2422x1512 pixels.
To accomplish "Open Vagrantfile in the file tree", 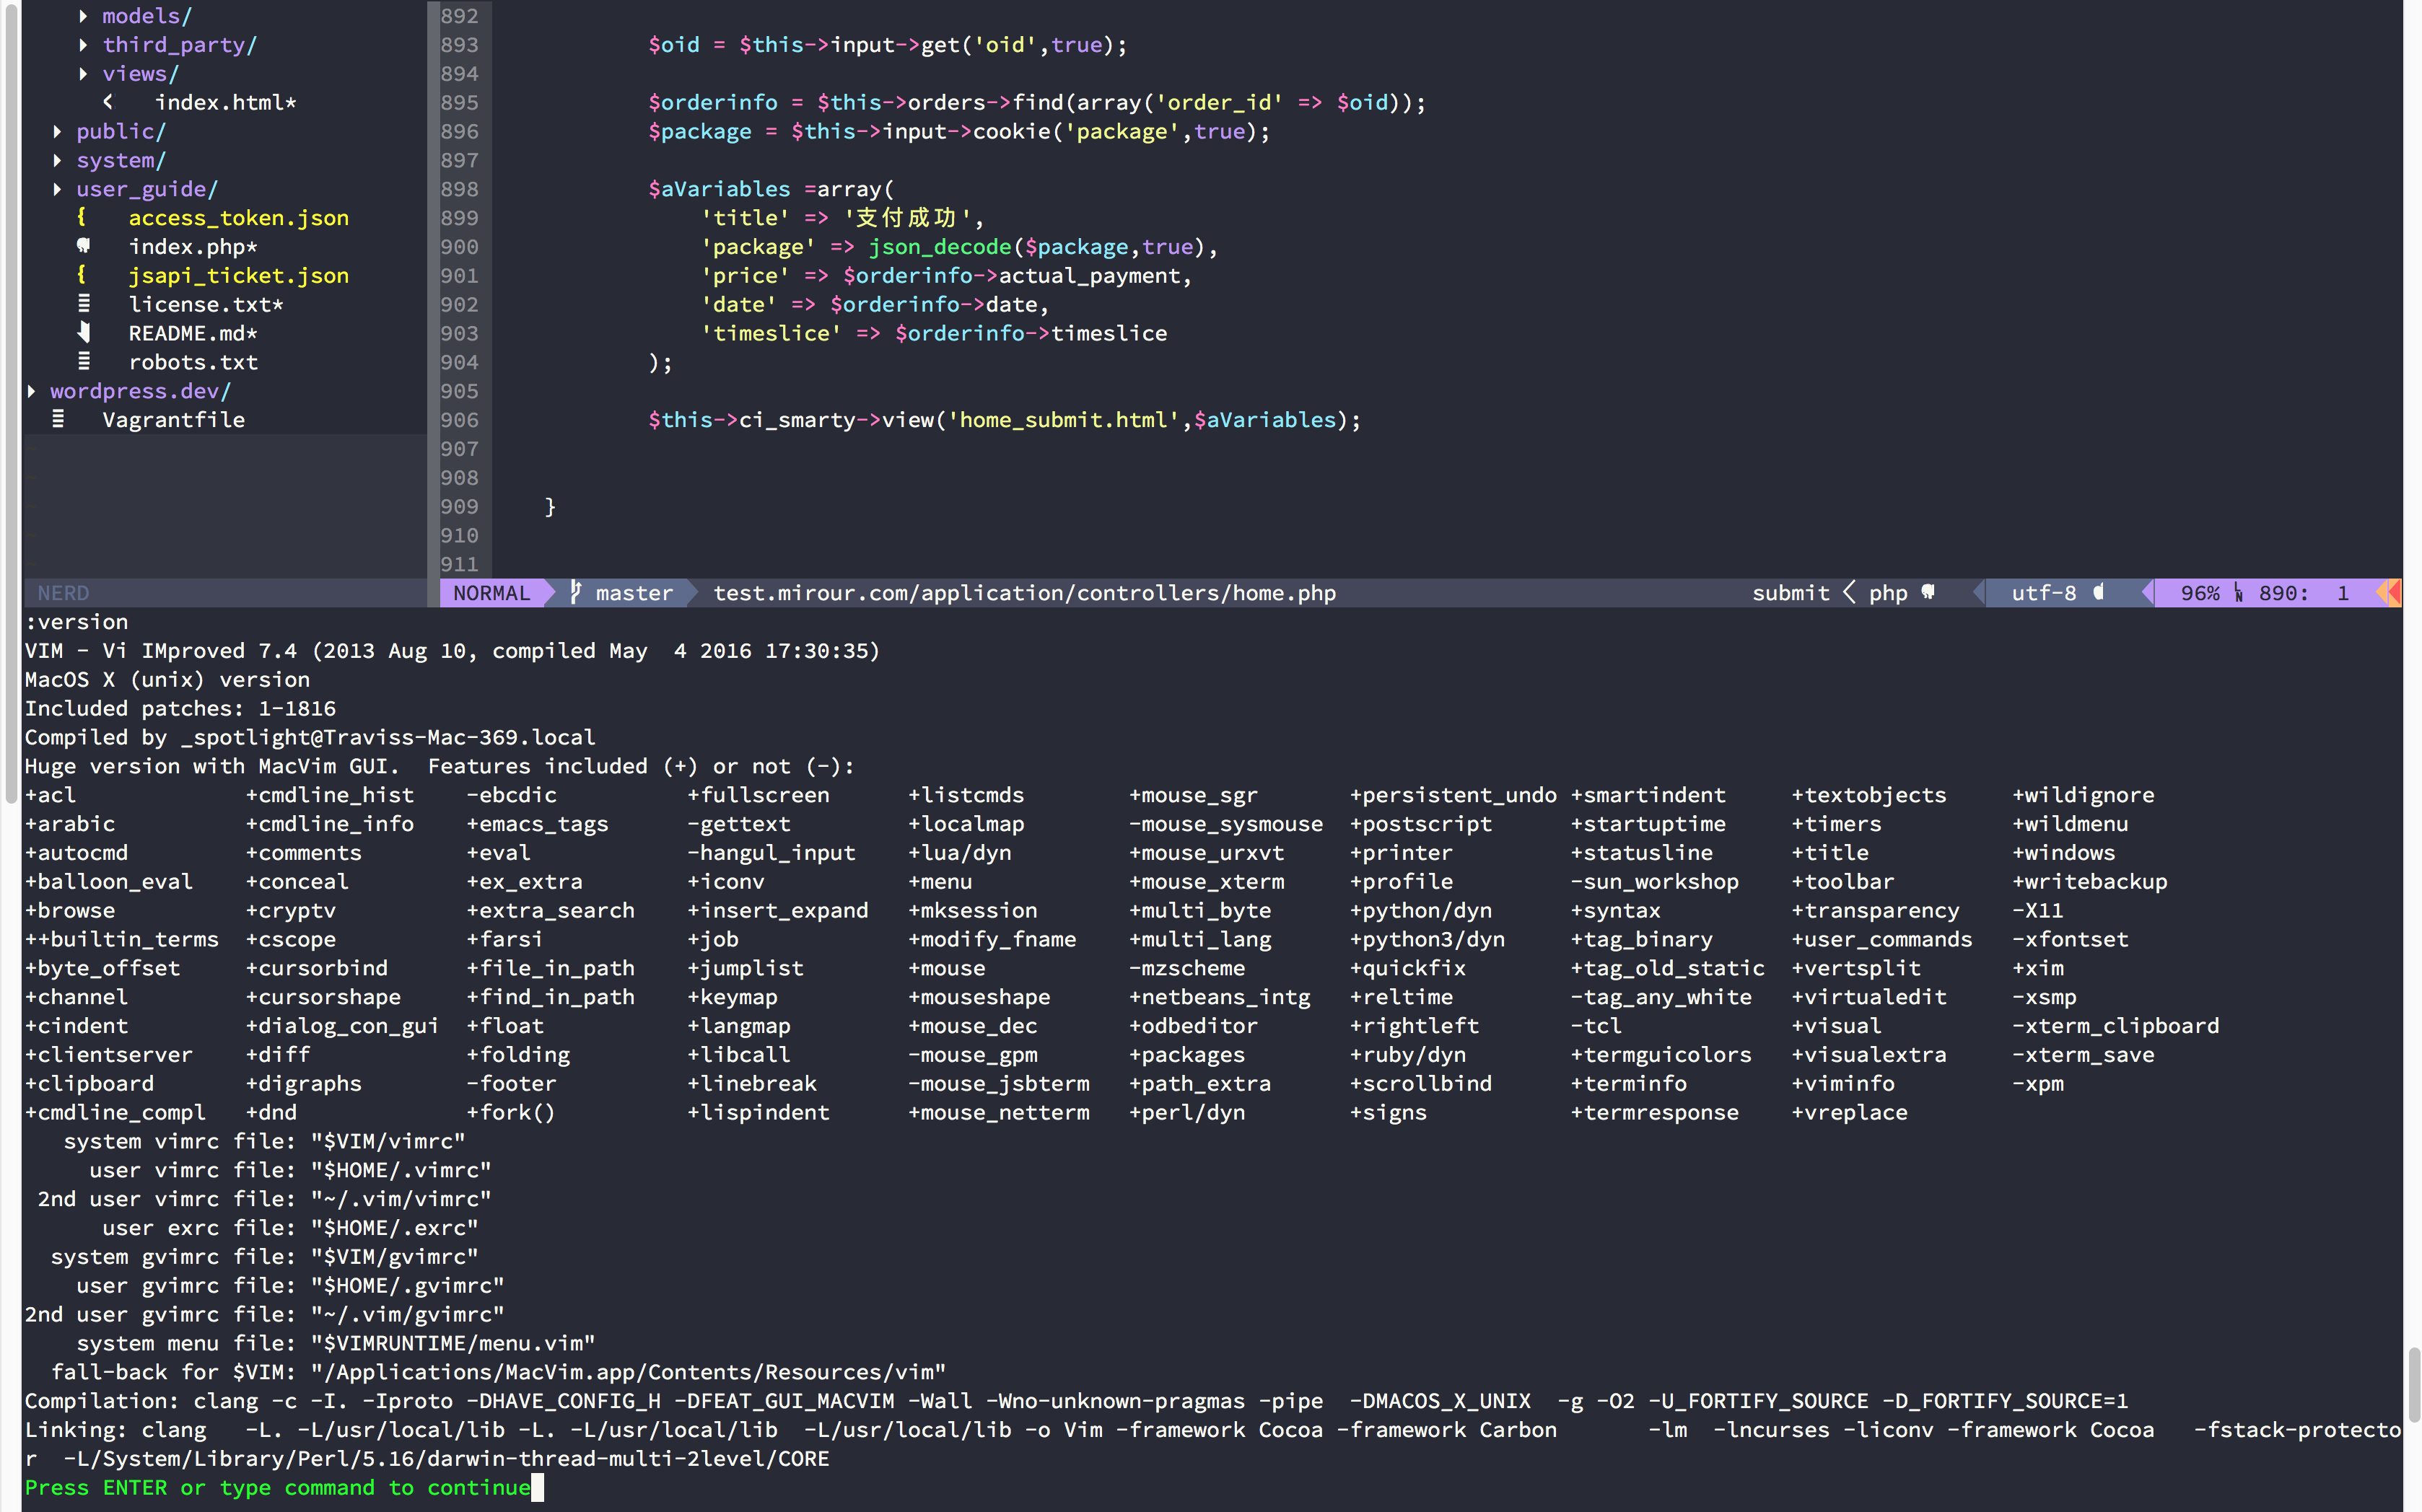I will [x=173, y=421].
